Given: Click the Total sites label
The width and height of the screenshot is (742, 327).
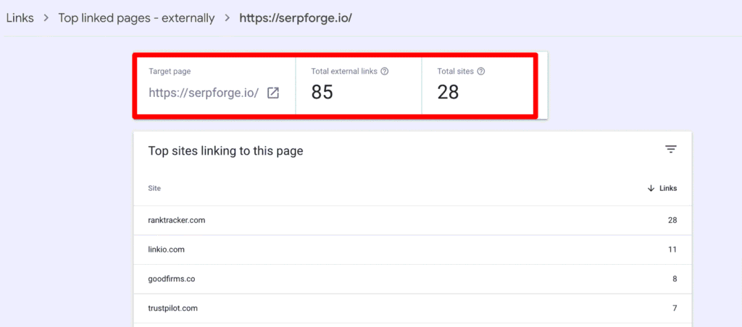Looking at the screenshot, I should pos(455,72).
